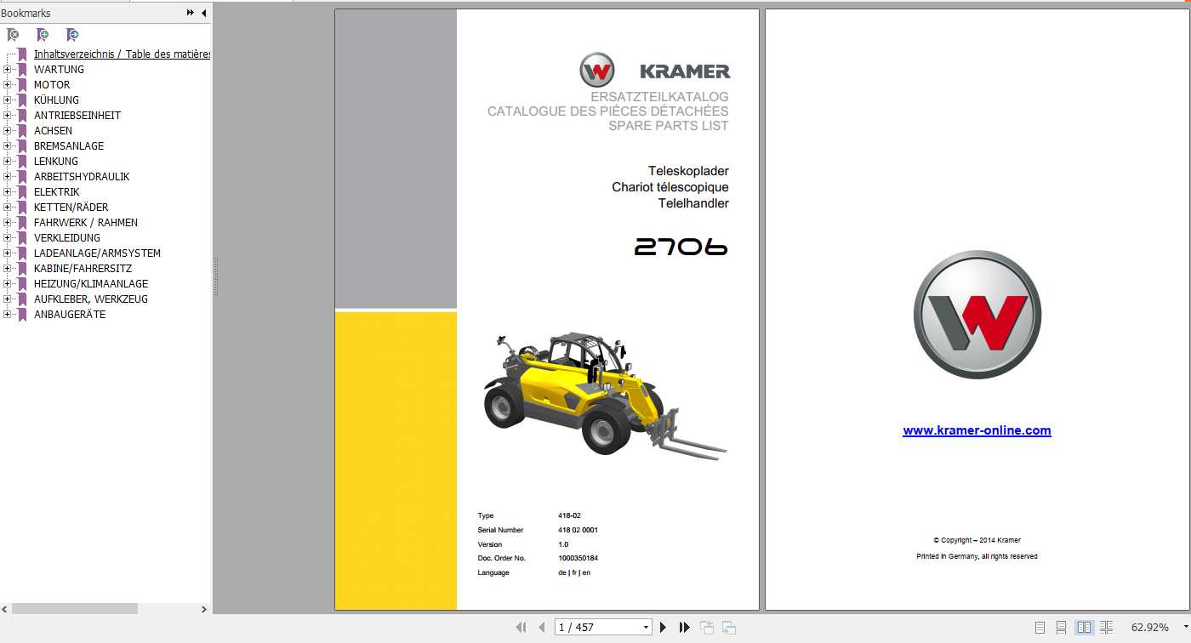The height and width of the screenshot is (643, 1191).
Task: Click the purple bookmark icon beside ACHSEN
Action: click(x=22, y=131)
